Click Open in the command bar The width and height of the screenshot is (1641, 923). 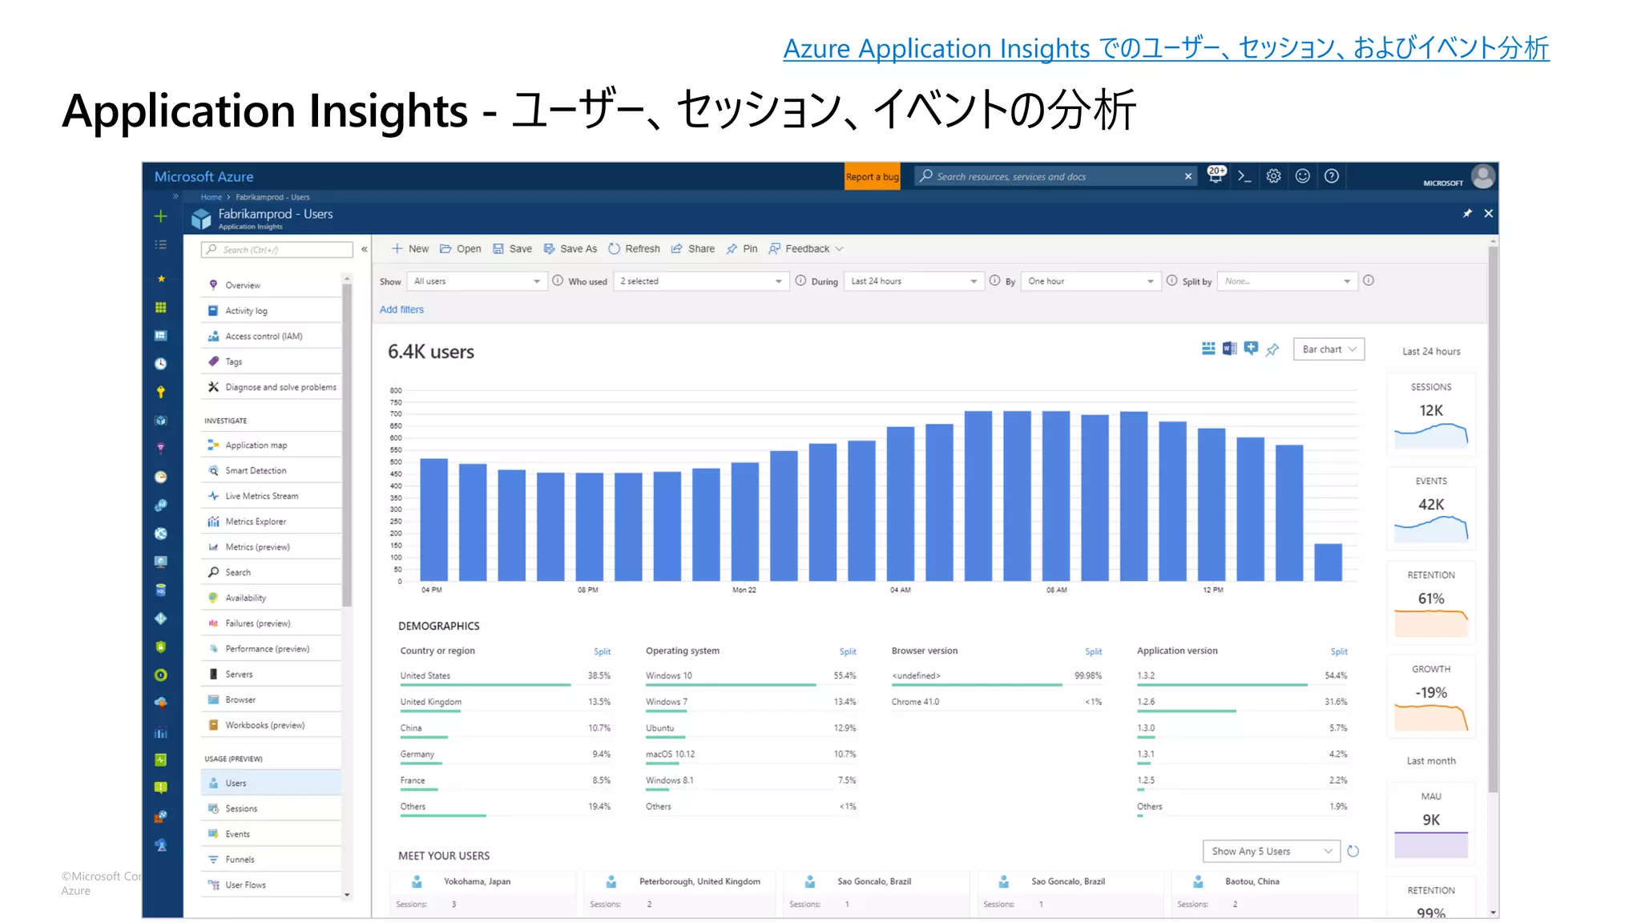tap(461, 249)
